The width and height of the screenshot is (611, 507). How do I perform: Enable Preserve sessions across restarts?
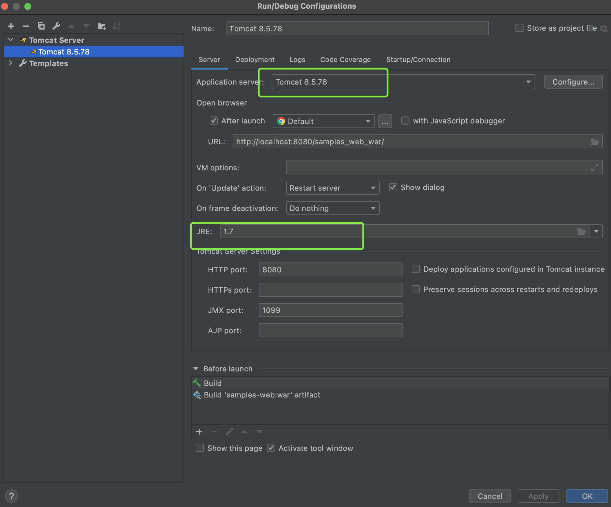416,289
